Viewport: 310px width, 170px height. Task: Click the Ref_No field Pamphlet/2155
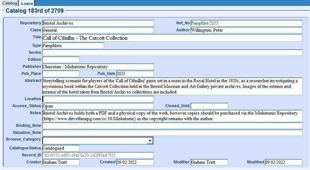pyautogui.click(x=246, y=23)
